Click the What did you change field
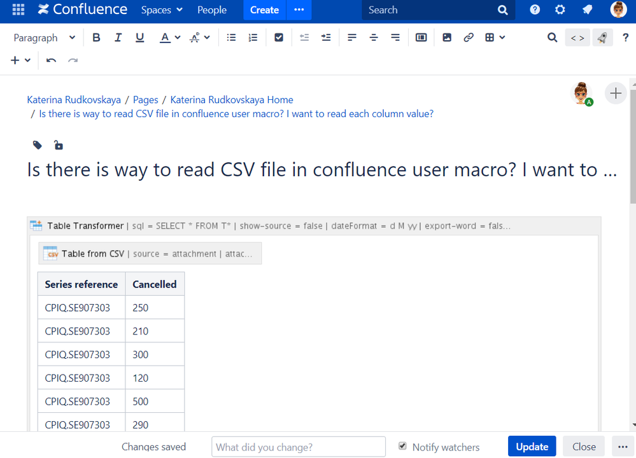The image size is (636, 458). coord(299,447)
